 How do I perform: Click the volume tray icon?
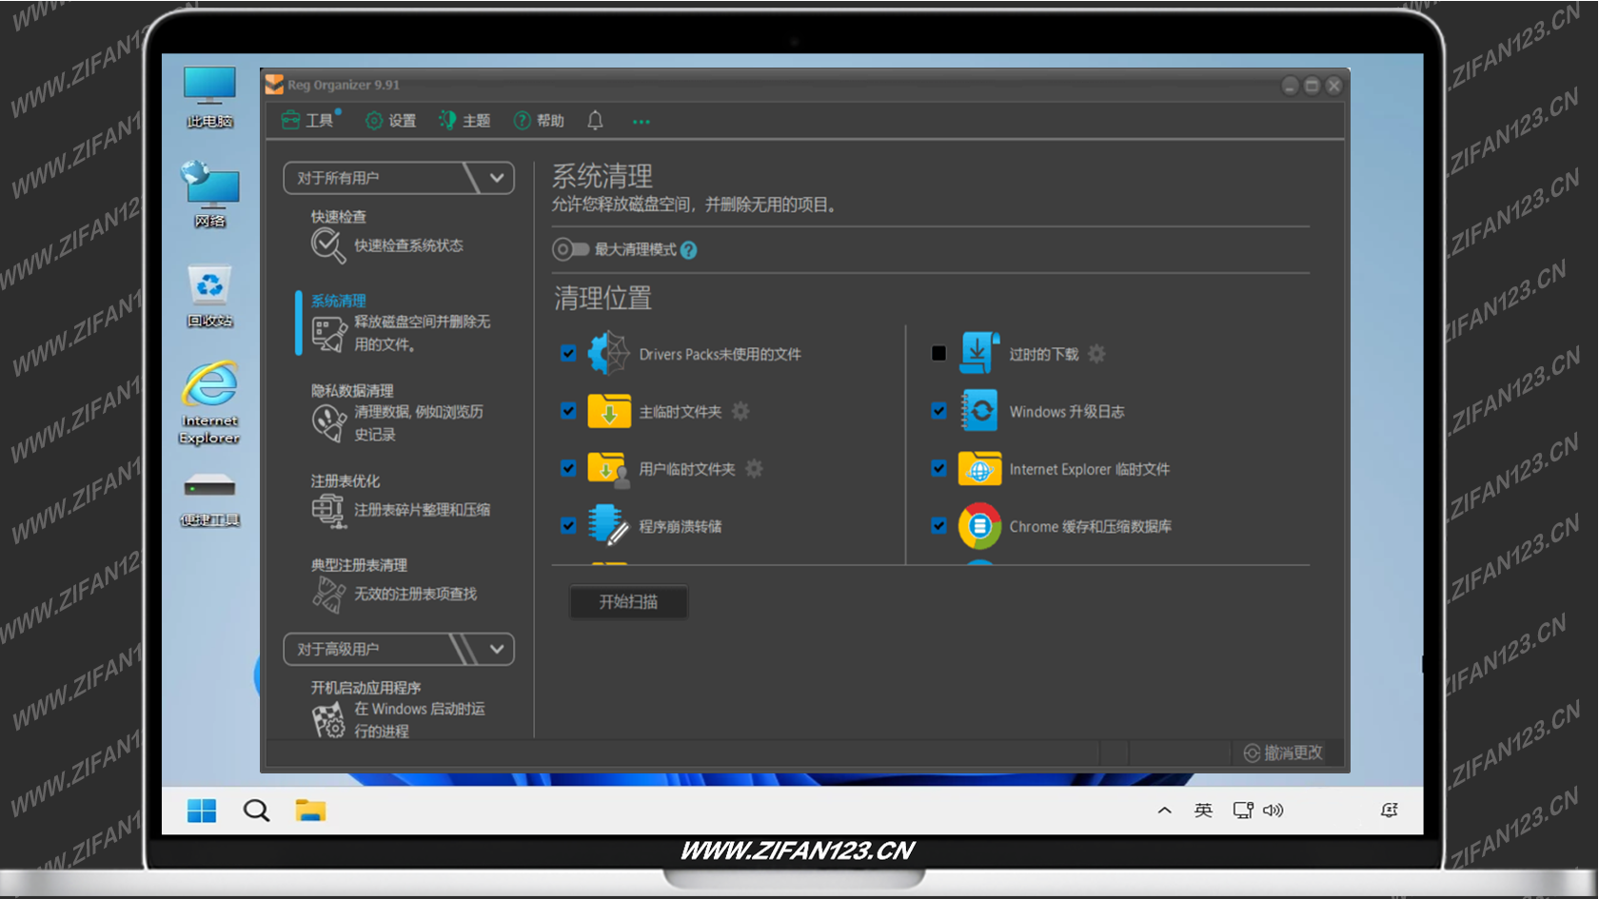point(1273,811)
